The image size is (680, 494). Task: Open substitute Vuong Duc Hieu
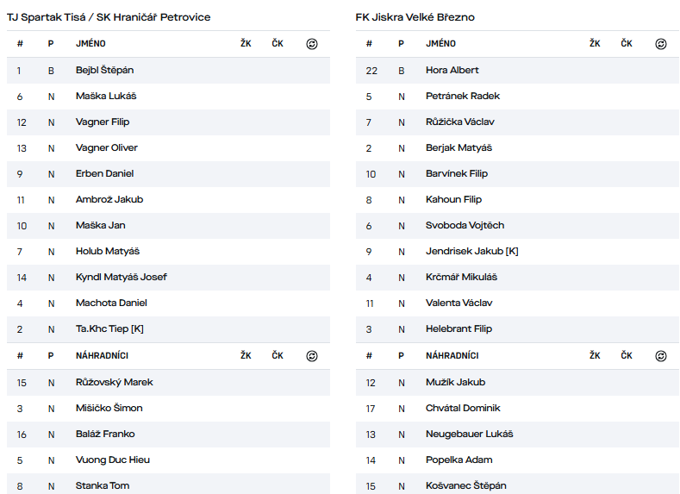[x=113, y=460]
